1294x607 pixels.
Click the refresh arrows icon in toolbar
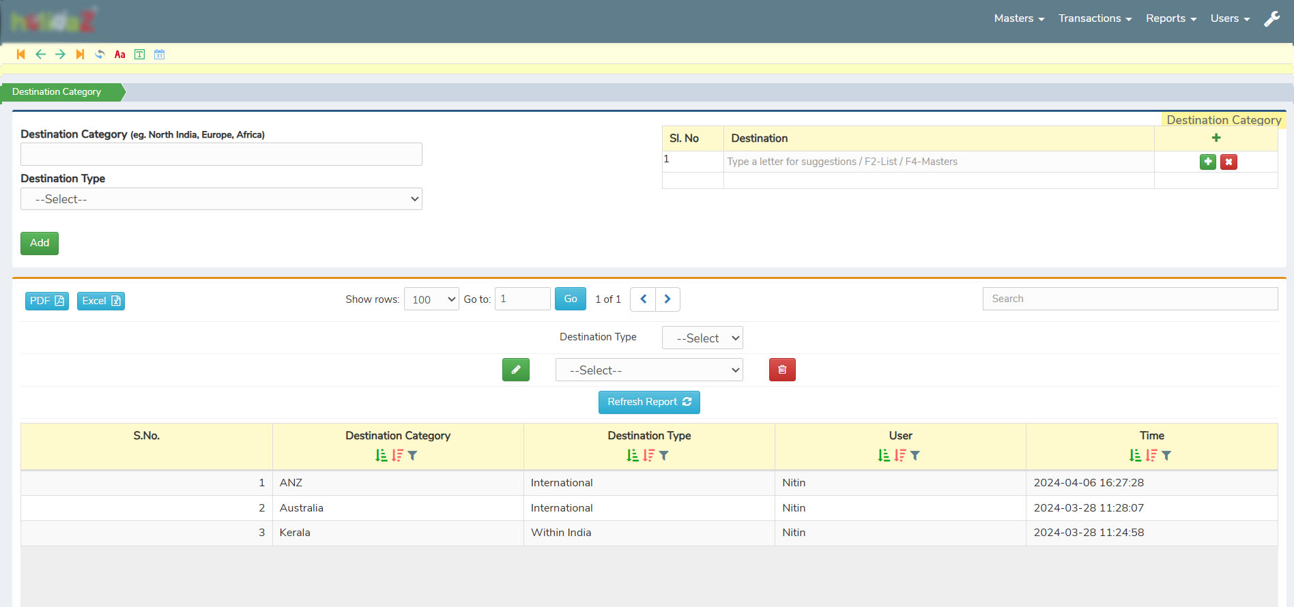[100, 55]
